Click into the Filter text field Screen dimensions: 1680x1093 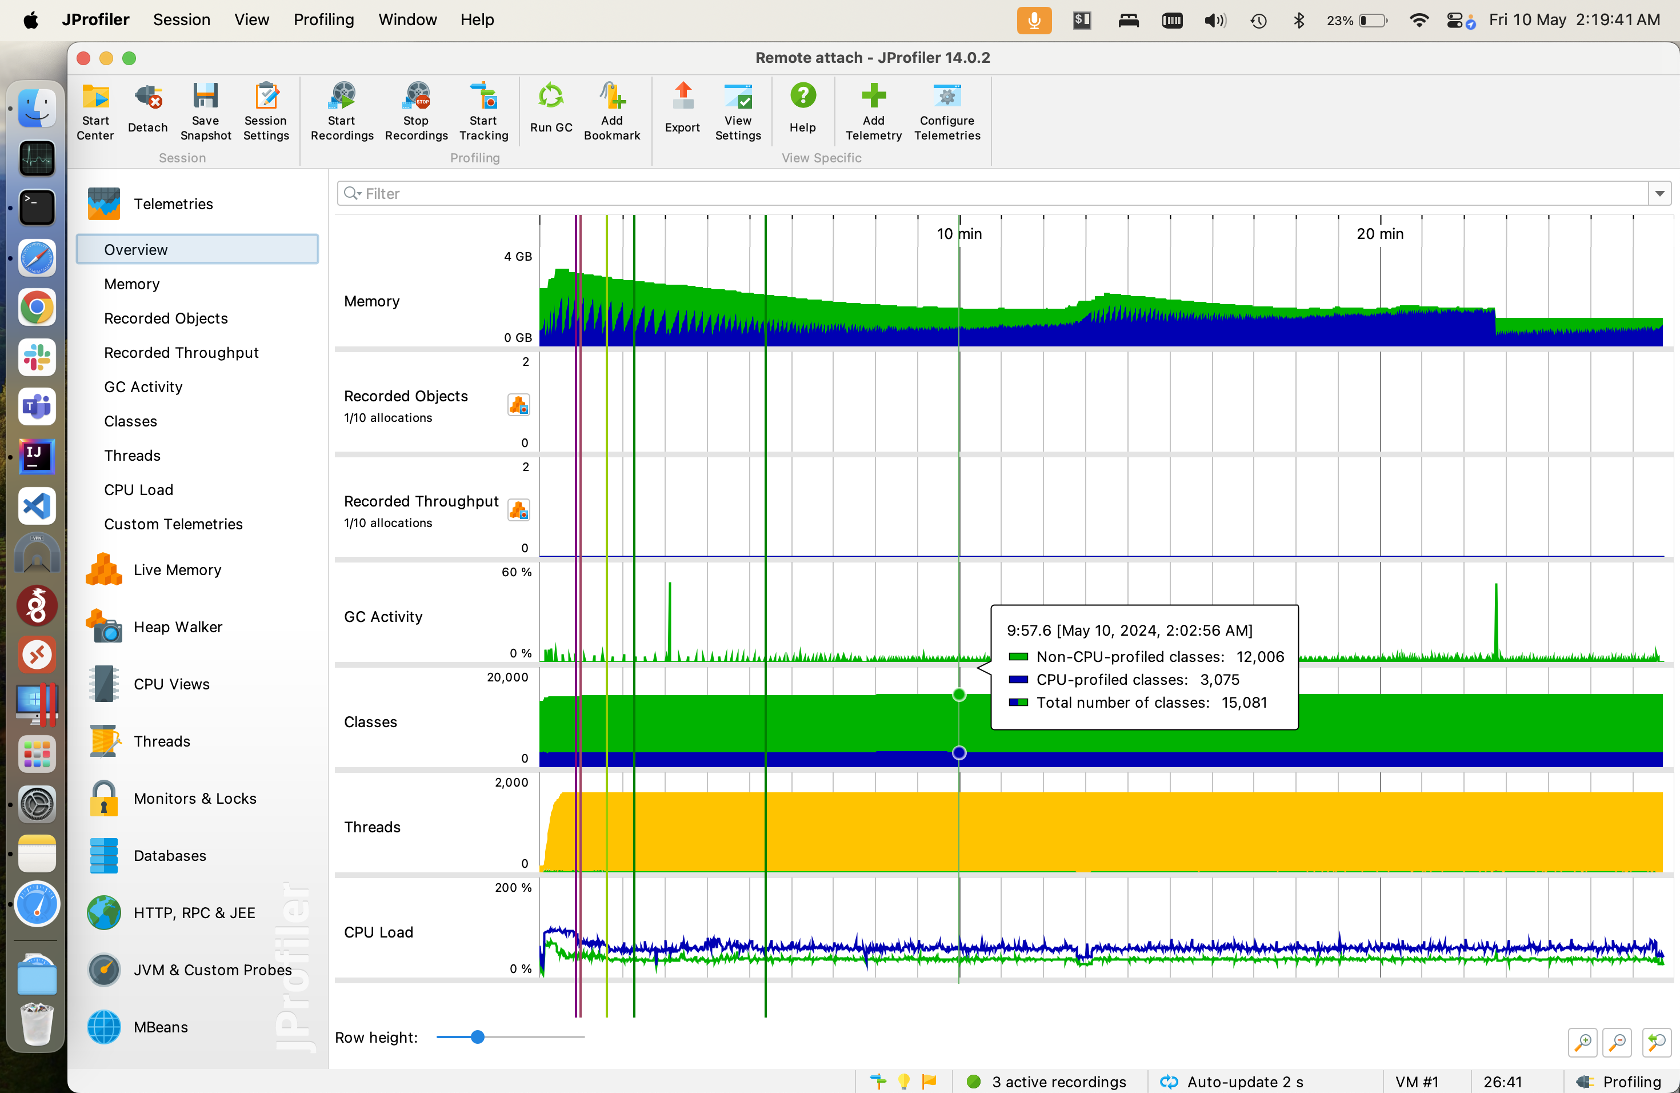tap(988, 193)
